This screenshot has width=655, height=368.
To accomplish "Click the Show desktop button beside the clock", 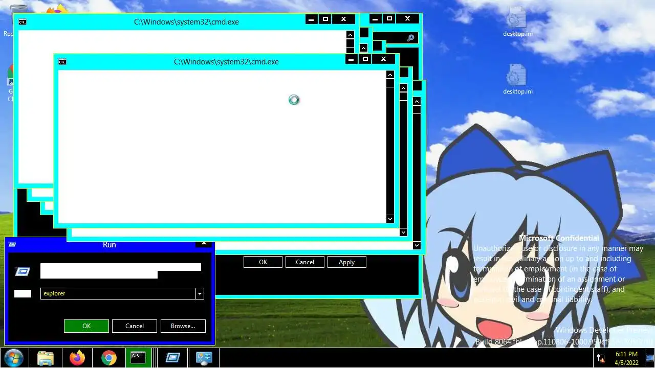I will (649, 358).
